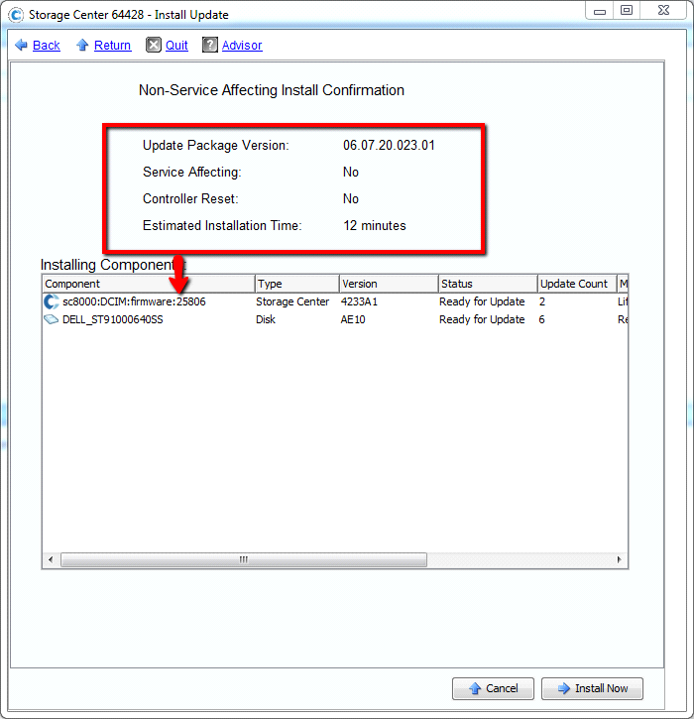Screen dimensions: 694x719
Task: Close the Install Update window
Action: 663,10
